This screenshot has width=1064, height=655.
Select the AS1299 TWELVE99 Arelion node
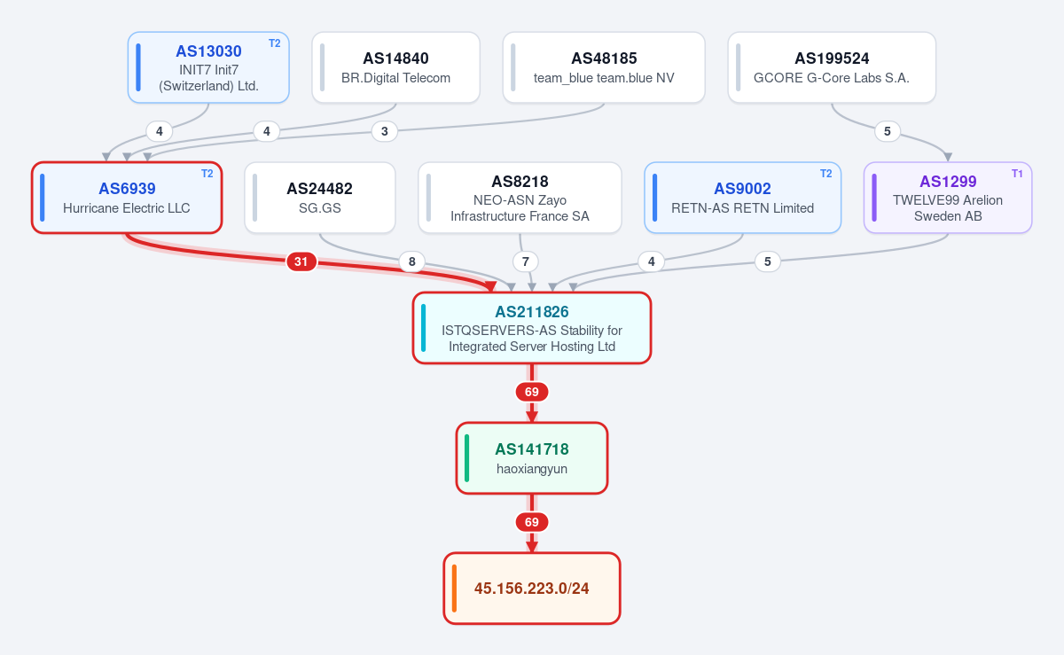[948, 198]
